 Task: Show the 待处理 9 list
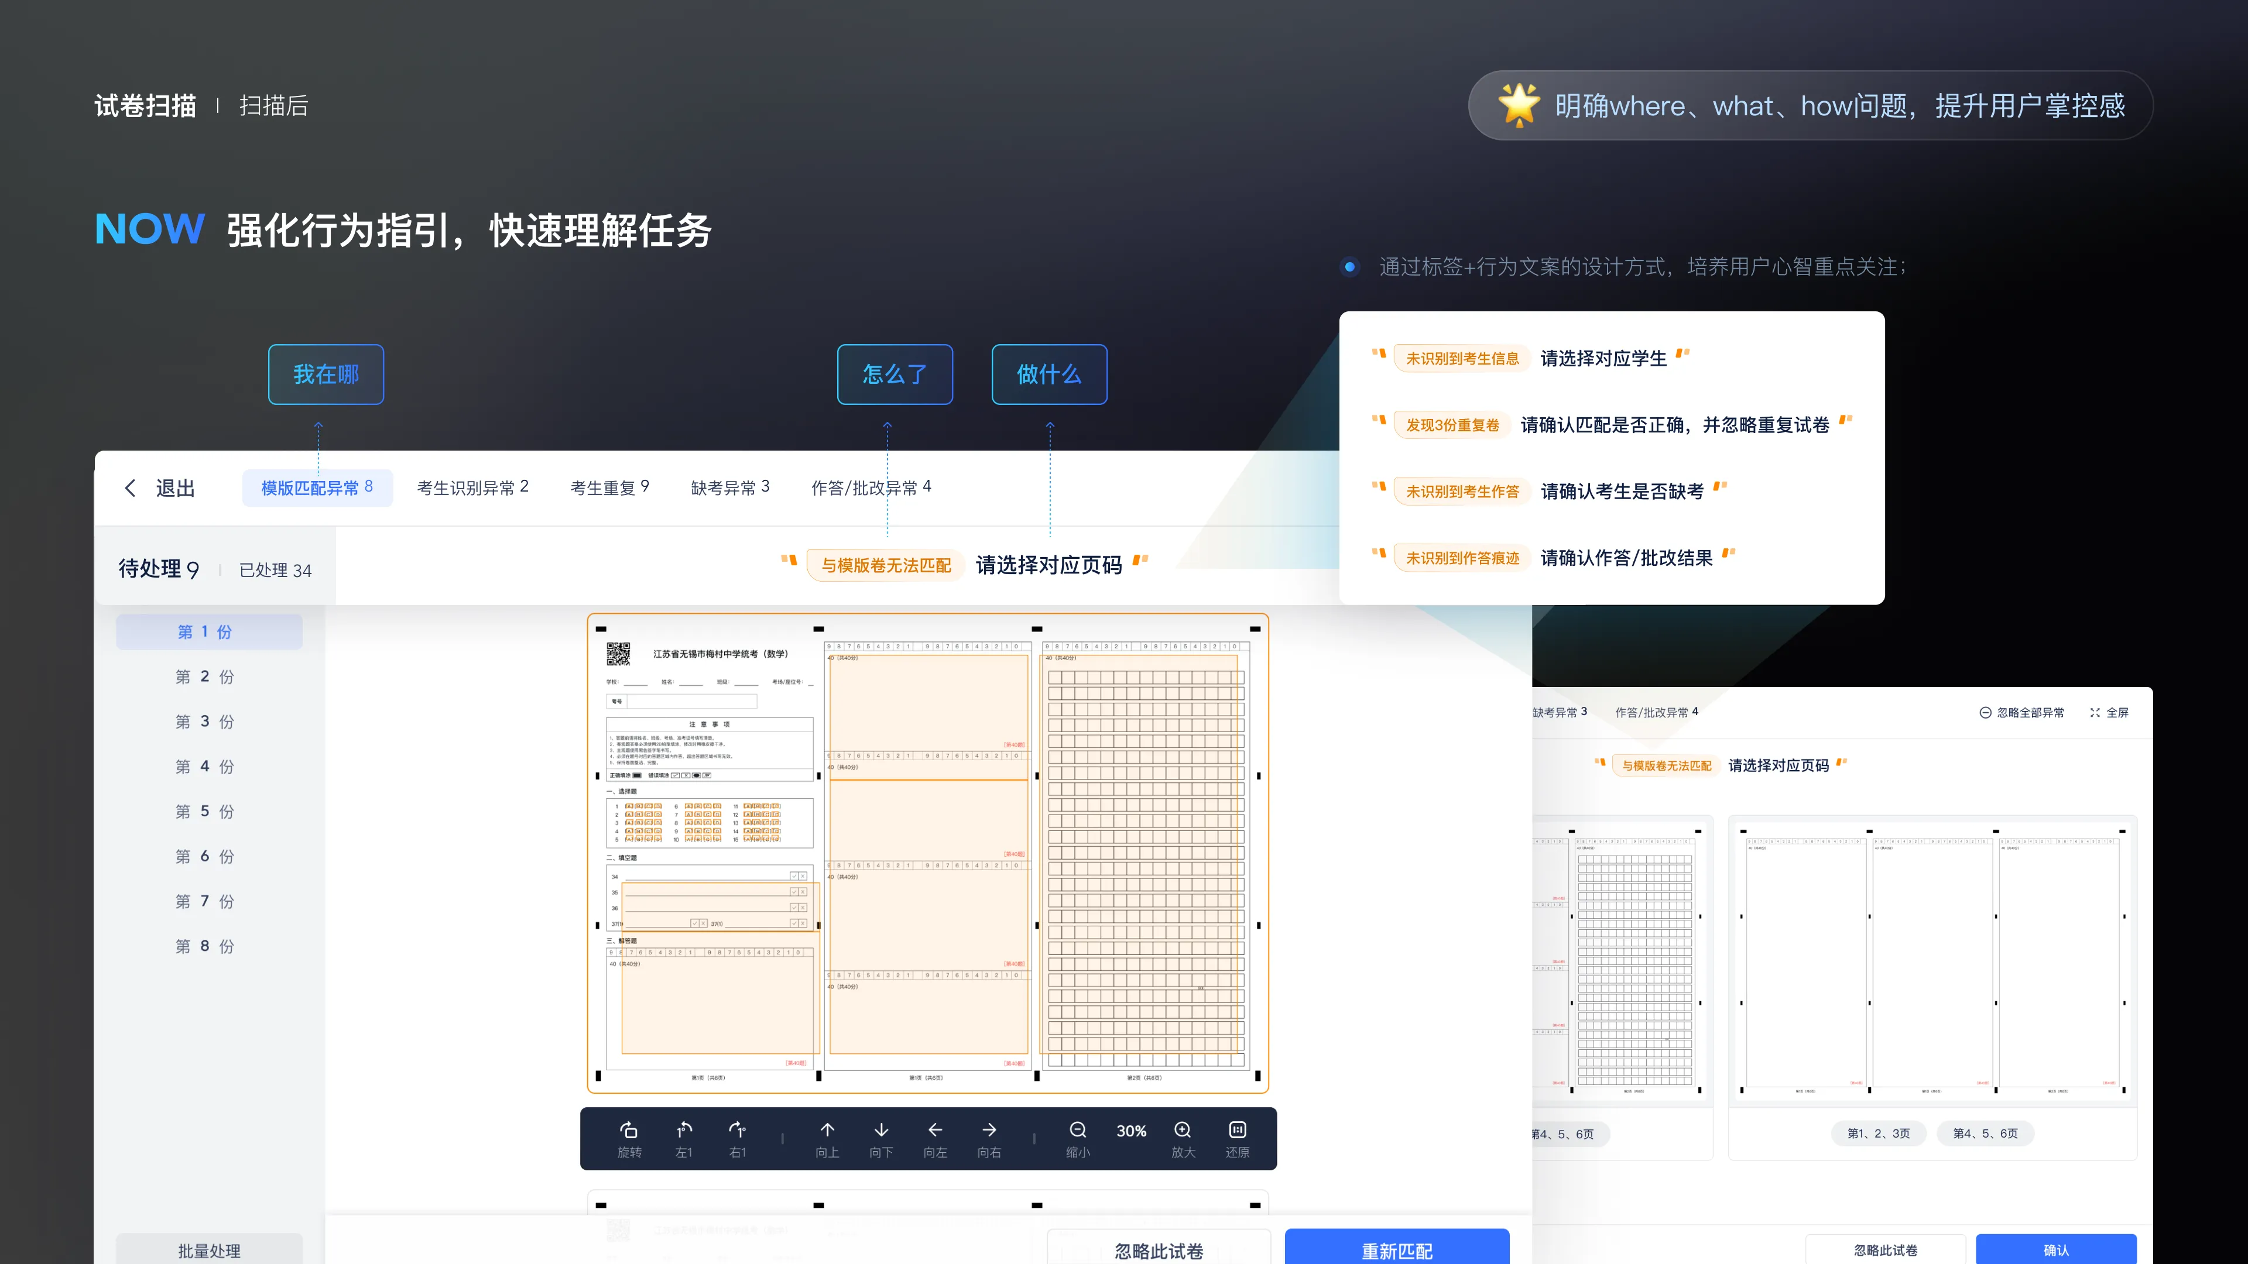[159, 569]
